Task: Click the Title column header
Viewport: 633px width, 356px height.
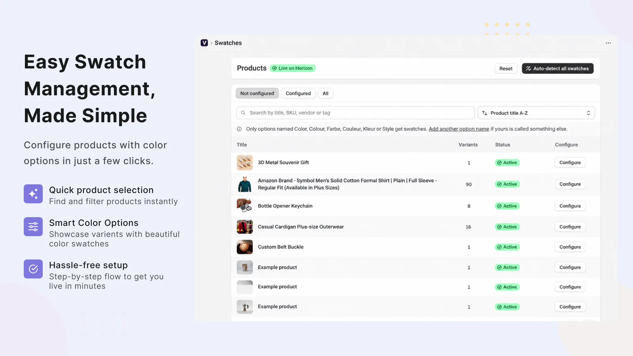Action: tap(242, 145)
